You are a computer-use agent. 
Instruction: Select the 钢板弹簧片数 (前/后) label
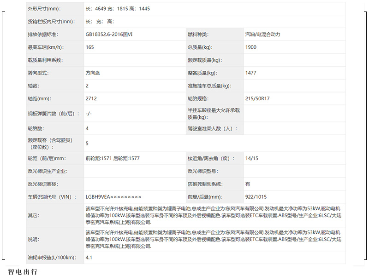[x=54, y=114]
